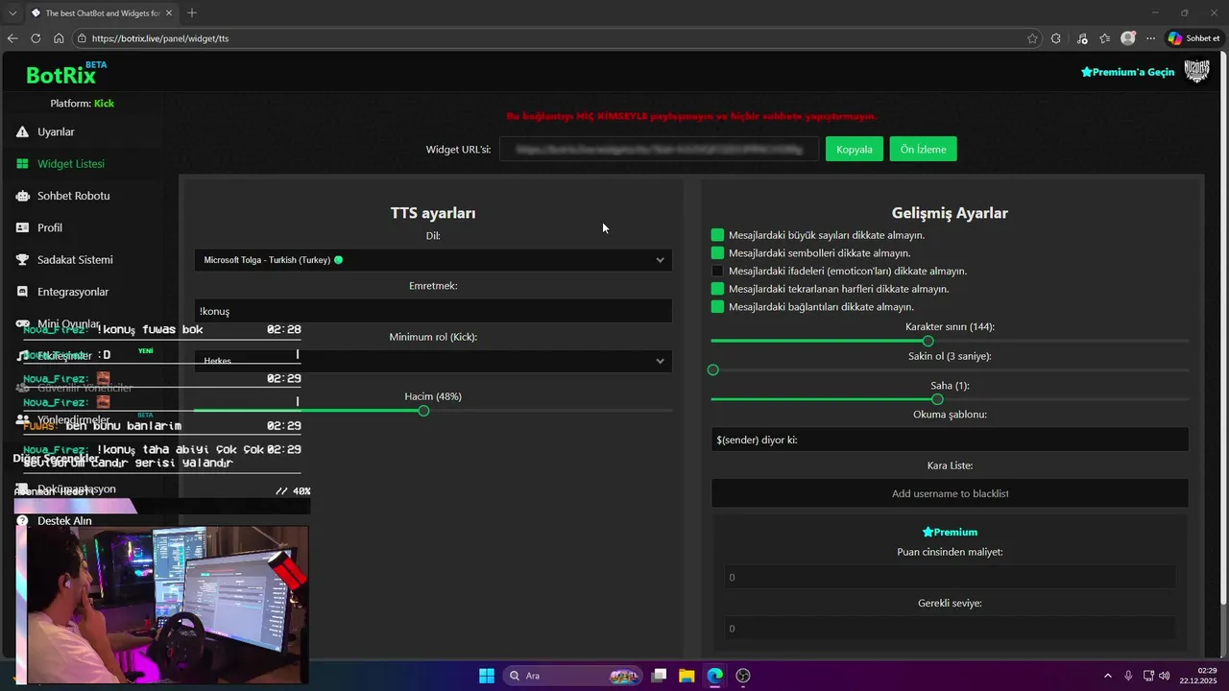The height and width of the screenshot is (691, 1229).
Task: Go to browser home page icon
Action: [x=59, y=38]
